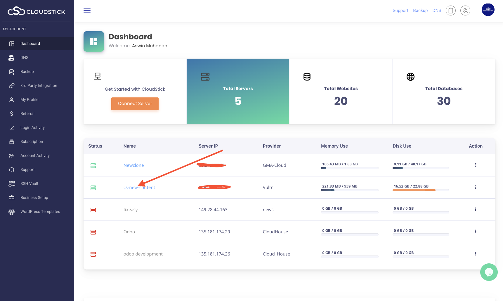Select 3rd Party Integration menu item
The image size is (503, 301).
[x=39, y=86]
